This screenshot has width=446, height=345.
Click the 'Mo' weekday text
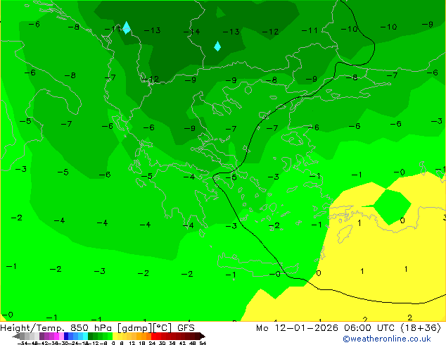262,328
